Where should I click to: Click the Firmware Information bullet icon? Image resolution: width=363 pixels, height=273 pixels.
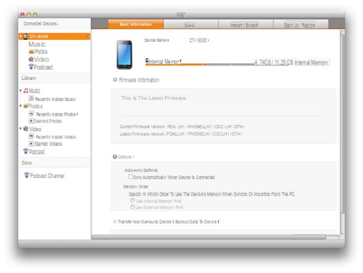[x=115, y=80]
